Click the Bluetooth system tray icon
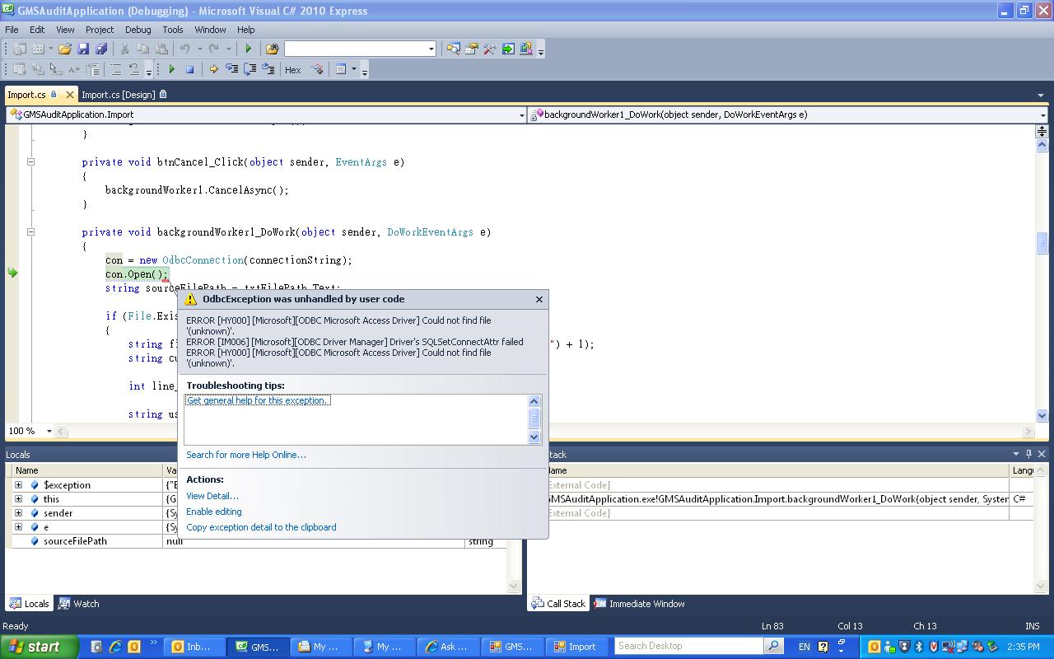 point(920,647)
